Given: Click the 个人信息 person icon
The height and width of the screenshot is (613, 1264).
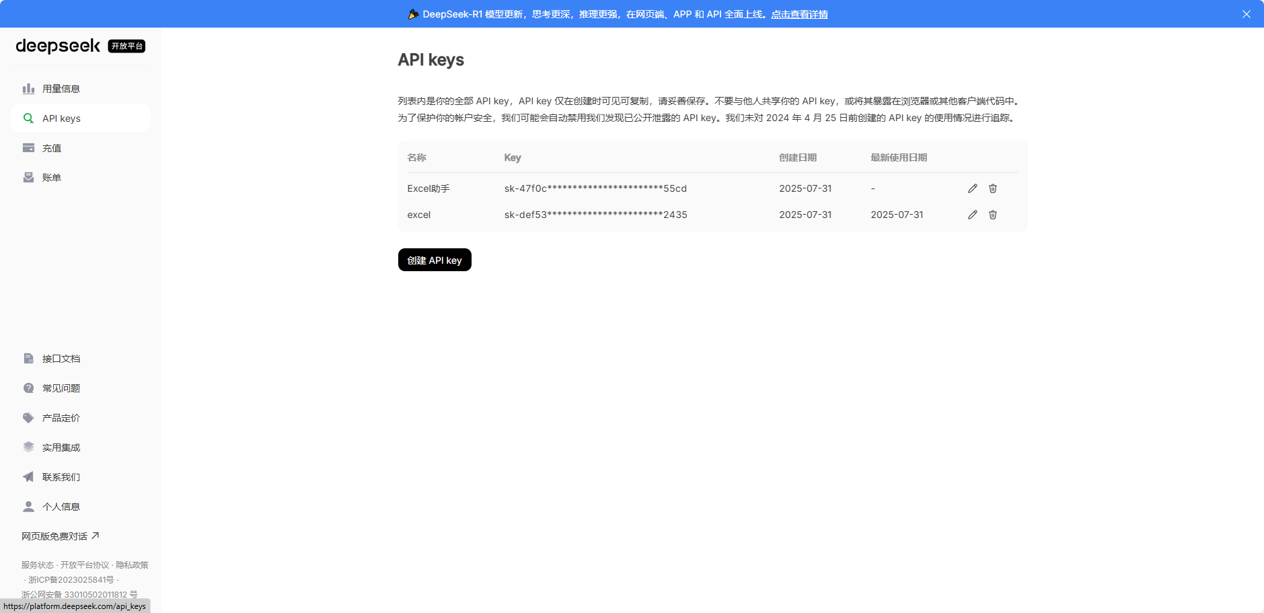Looking at the screenshot, I should (28, 507).
